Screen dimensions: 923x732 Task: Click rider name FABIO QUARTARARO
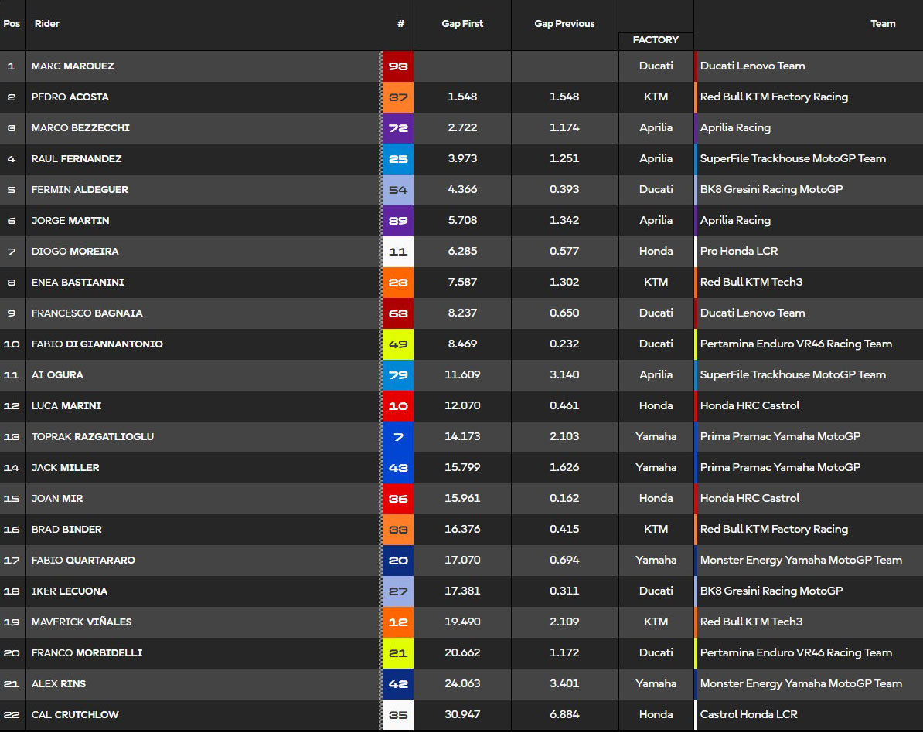tap(83, 561)
